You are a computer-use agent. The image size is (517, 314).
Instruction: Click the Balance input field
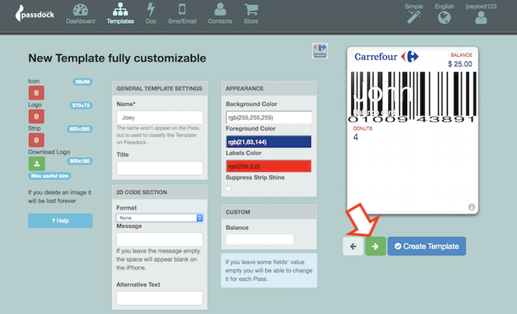click(x=260, y=239)
